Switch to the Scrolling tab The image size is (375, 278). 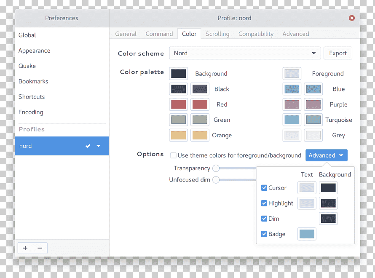(x=217, y=34)
